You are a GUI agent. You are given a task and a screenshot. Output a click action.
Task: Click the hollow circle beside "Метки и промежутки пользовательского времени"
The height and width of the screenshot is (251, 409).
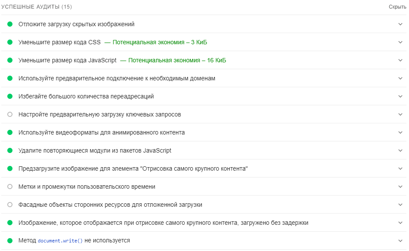9,187
